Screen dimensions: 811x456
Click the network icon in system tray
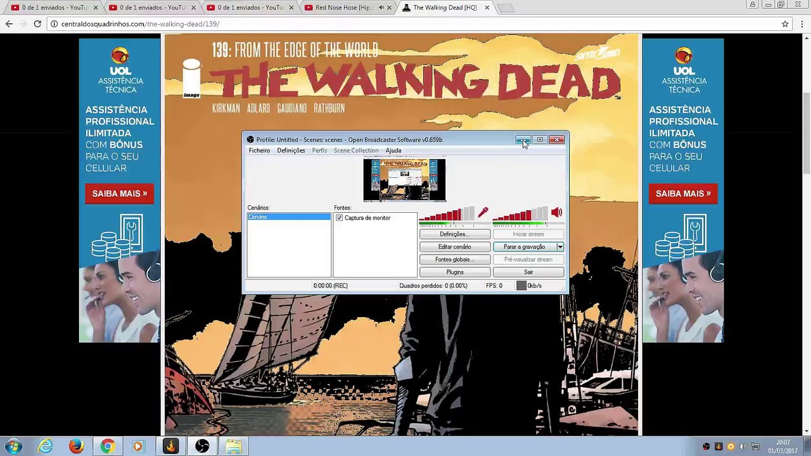click(755, 446)
